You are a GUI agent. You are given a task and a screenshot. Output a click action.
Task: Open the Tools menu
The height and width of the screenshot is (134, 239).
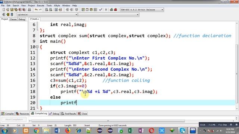tap(49, 6)
